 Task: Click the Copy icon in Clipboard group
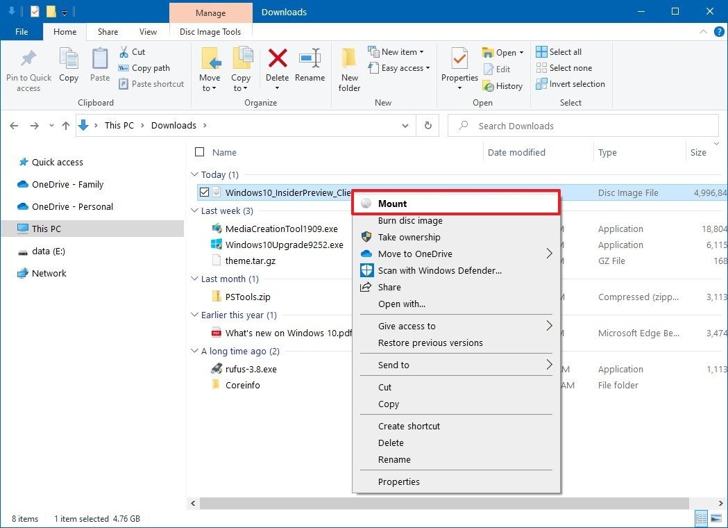[x=69, y=58]
